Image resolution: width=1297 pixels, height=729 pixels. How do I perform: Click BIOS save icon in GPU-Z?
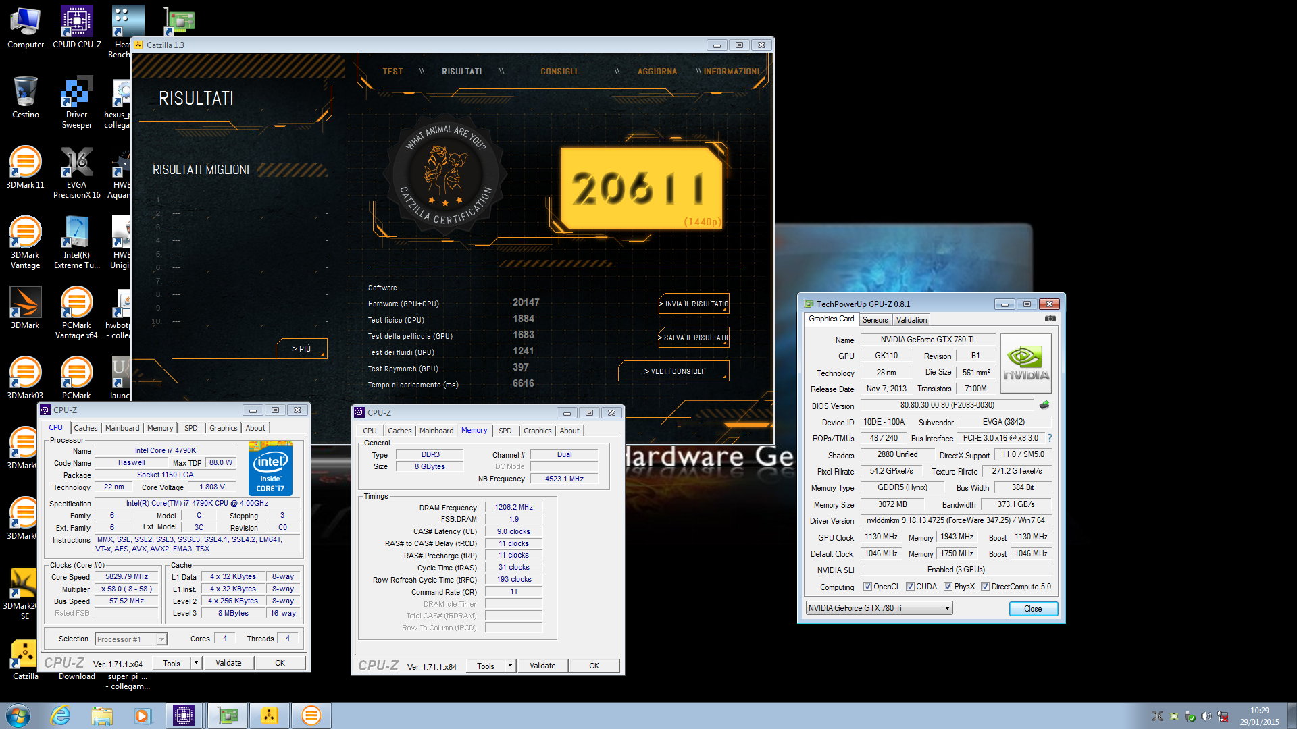(1044, 405)
